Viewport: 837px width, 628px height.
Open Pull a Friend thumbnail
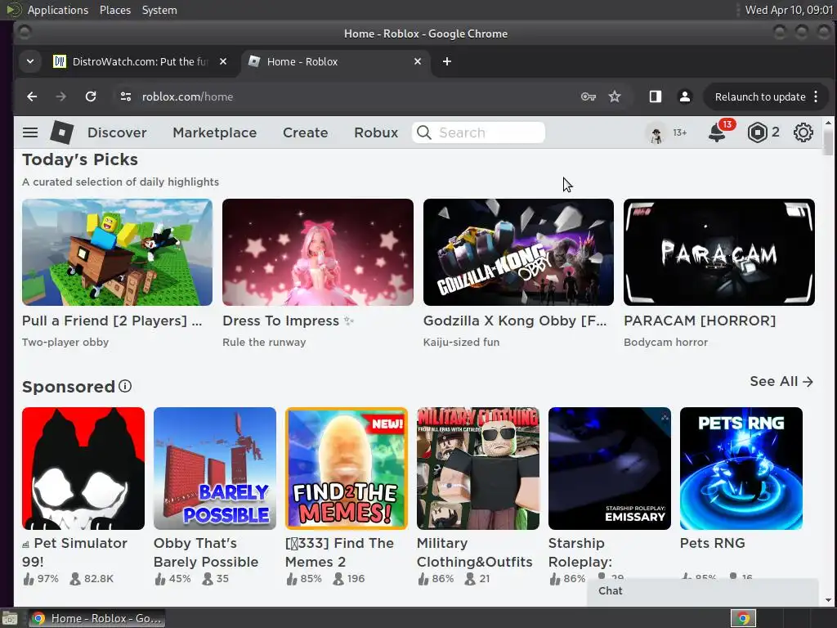pos(118,252)
